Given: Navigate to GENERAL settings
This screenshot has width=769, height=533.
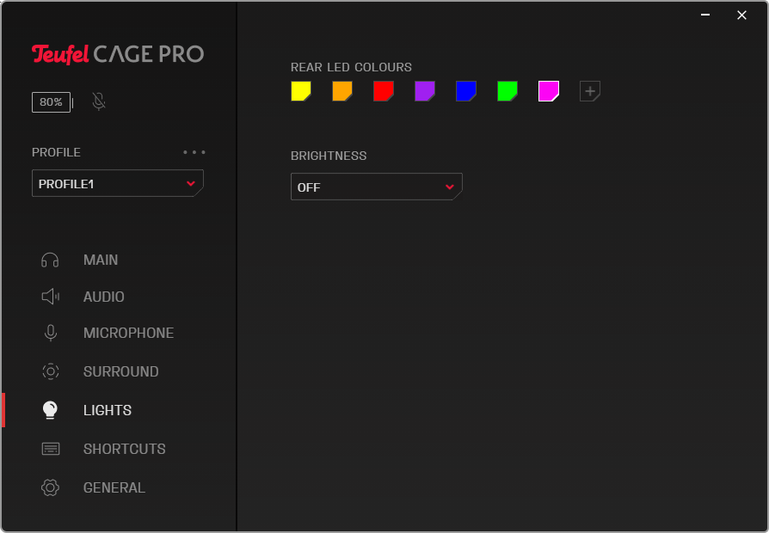Looking at the screenshot, I should (114, 487).
